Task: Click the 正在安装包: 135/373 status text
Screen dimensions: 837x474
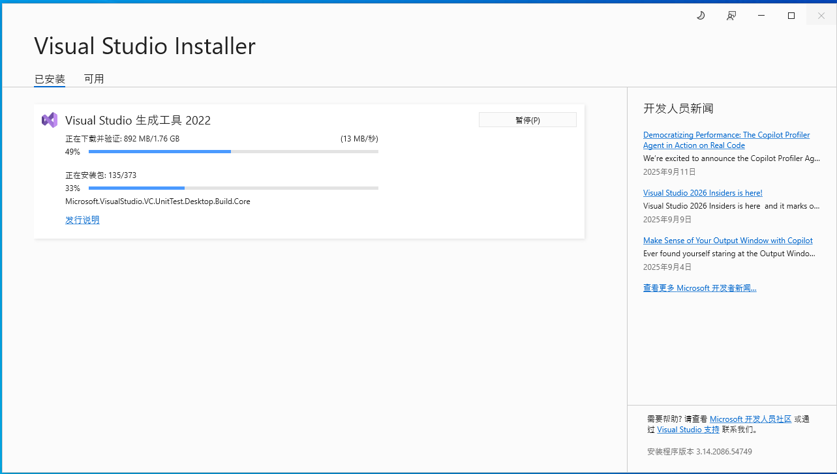Action: pos(100,175)
